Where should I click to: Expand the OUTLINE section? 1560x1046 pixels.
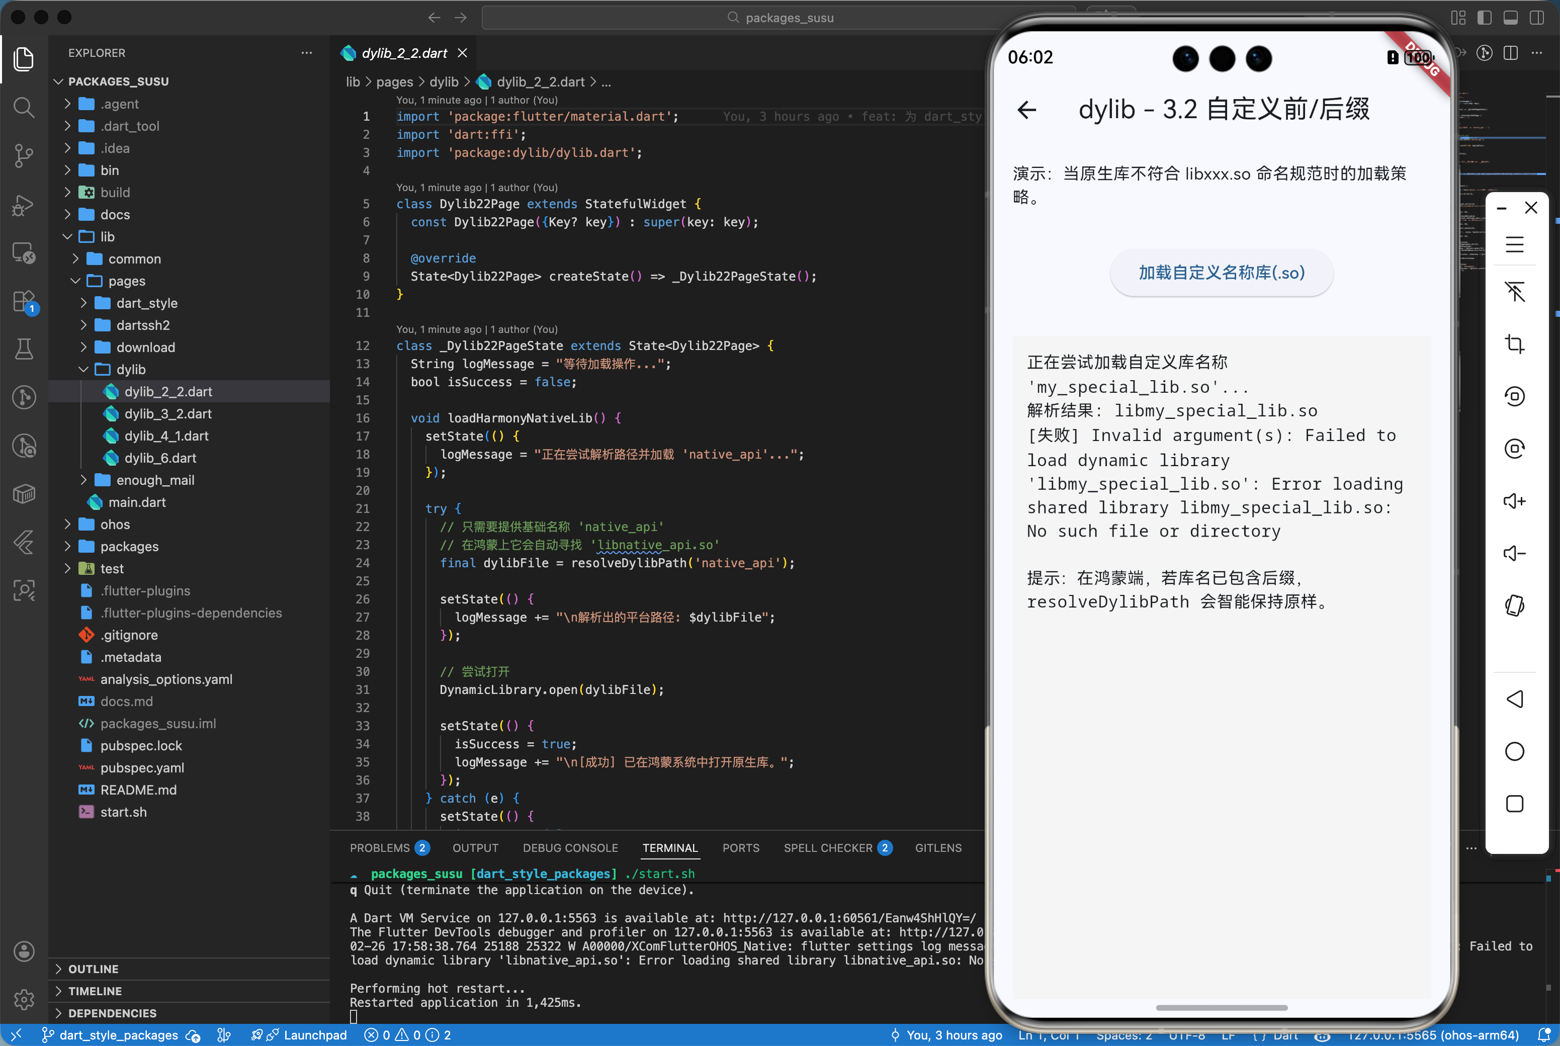point(94,969)
